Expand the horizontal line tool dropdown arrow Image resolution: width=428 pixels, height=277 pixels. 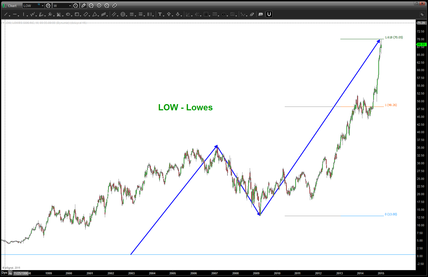click(18, 16)
